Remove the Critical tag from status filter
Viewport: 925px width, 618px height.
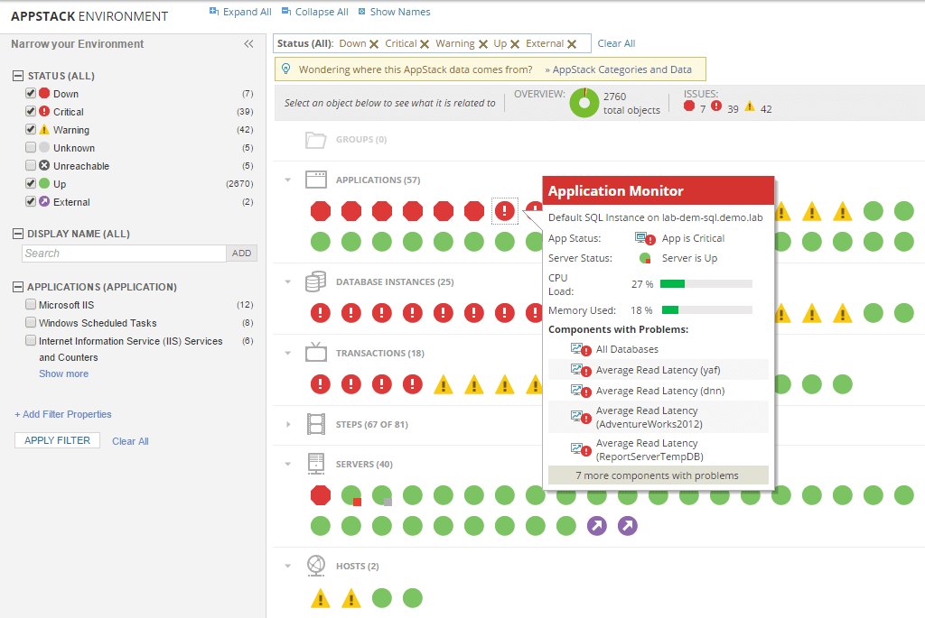[x=425, y=44]
